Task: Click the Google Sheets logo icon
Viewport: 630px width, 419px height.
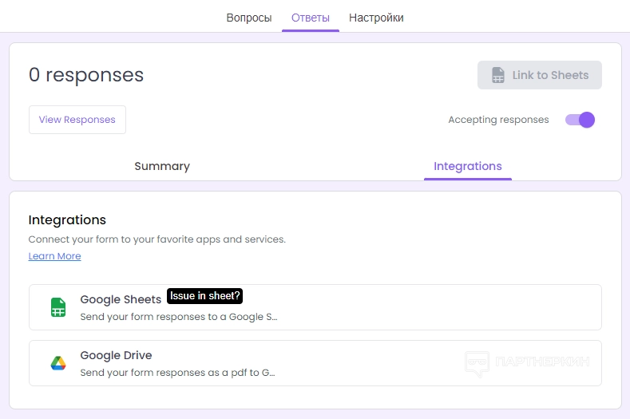Action: pyautogui.click(x=58, y=307)
